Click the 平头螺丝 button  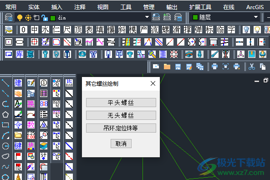tap(121, 103)
